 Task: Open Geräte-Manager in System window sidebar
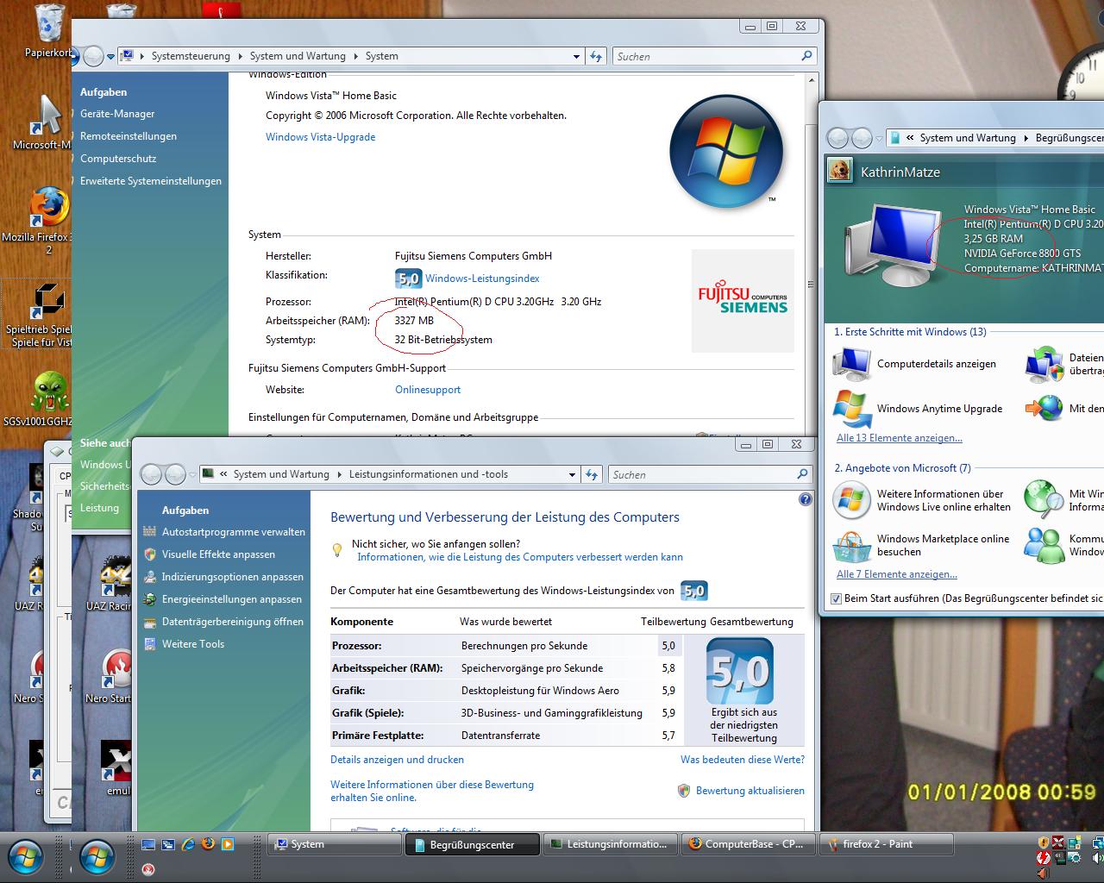tap(117, 114)
